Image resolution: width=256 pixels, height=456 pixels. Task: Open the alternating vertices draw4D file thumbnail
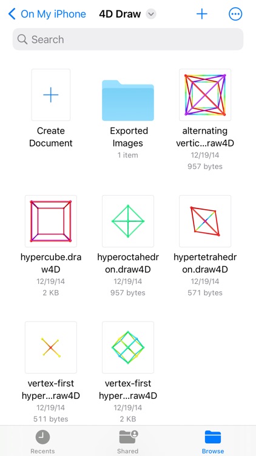point(205,95)
